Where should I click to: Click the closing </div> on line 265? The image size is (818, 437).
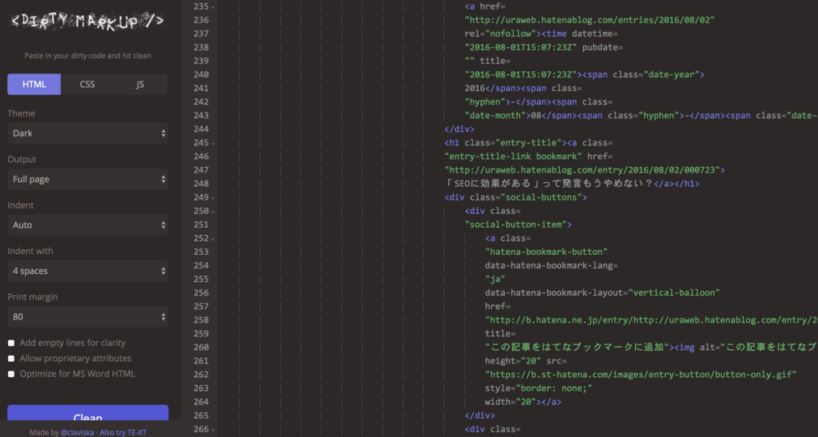pos(480,415)
